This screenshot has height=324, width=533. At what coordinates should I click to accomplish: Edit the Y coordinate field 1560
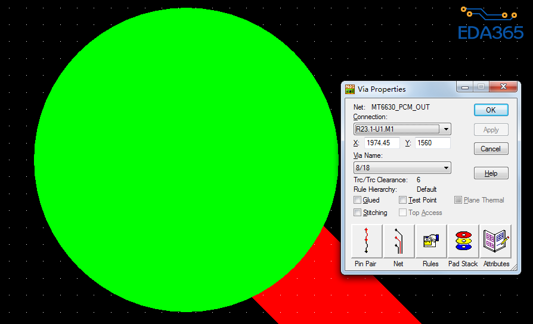(432, 143)
